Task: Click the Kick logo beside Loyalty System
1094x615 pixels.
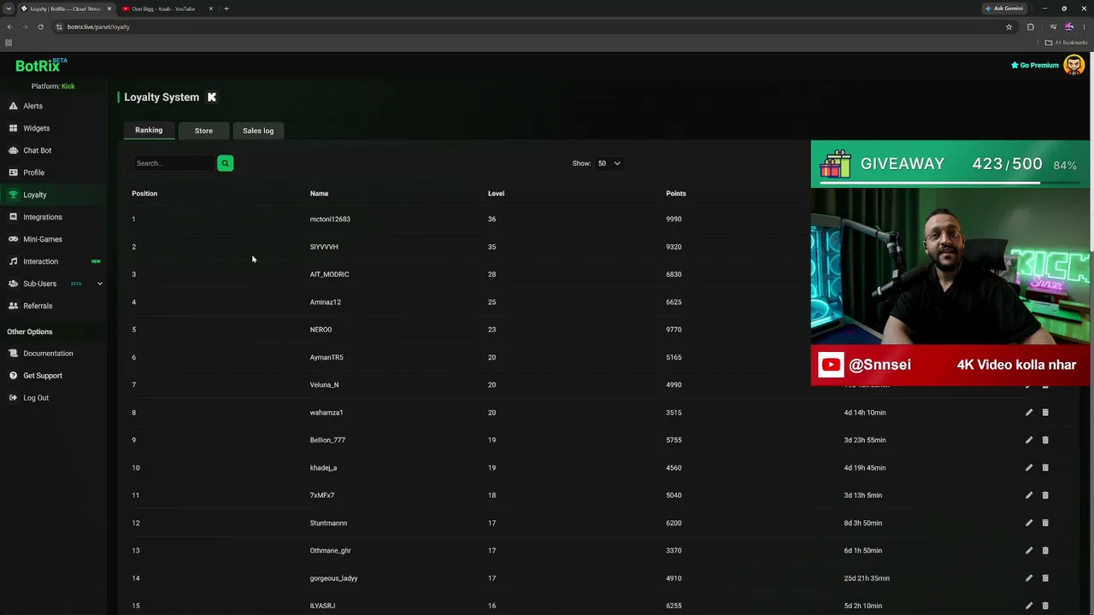Action: click(212, 97)
